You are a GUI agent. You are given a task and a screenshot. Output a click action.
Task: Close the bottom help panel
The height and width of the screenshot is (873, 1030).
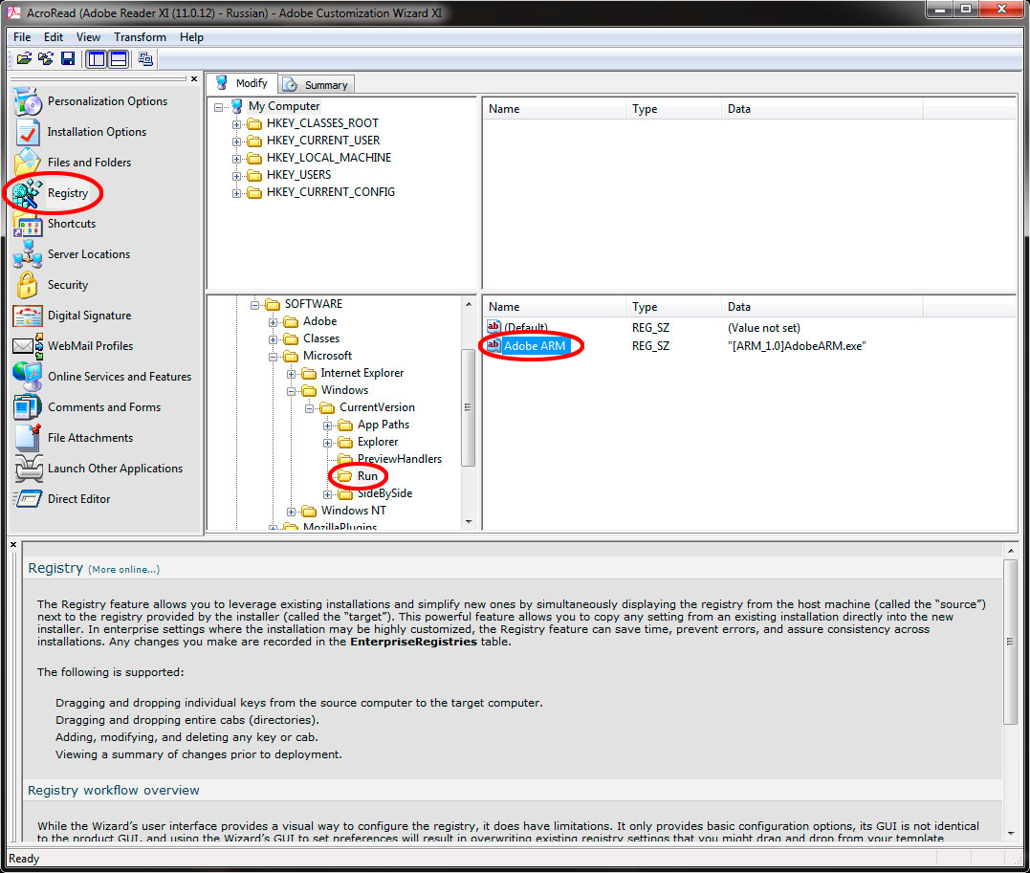[x=13, y=545]
